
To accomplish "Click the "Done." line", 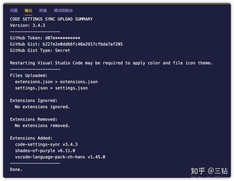I will [16, 170].
